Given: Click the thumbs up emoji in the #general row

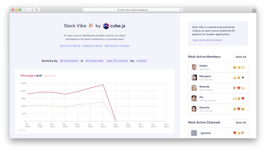Looking at the screenshot, I should 239,133.
